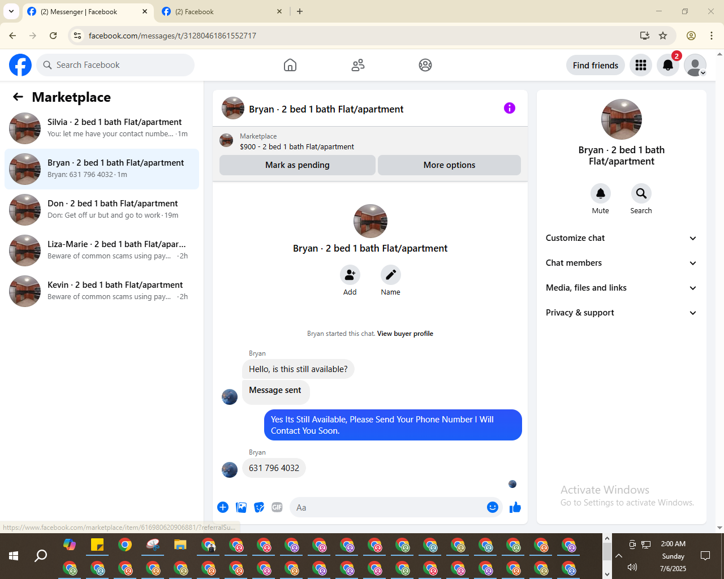This screenshot has height=579, width=724.
Task: Open Liza-Marie's conversation
Action: pos(102,250)
